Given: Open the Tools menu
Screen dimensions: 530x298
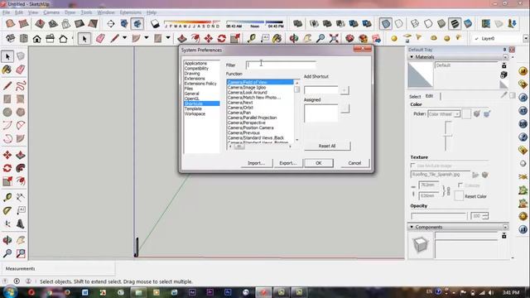Looking at the screenshot, I should 86,12.
